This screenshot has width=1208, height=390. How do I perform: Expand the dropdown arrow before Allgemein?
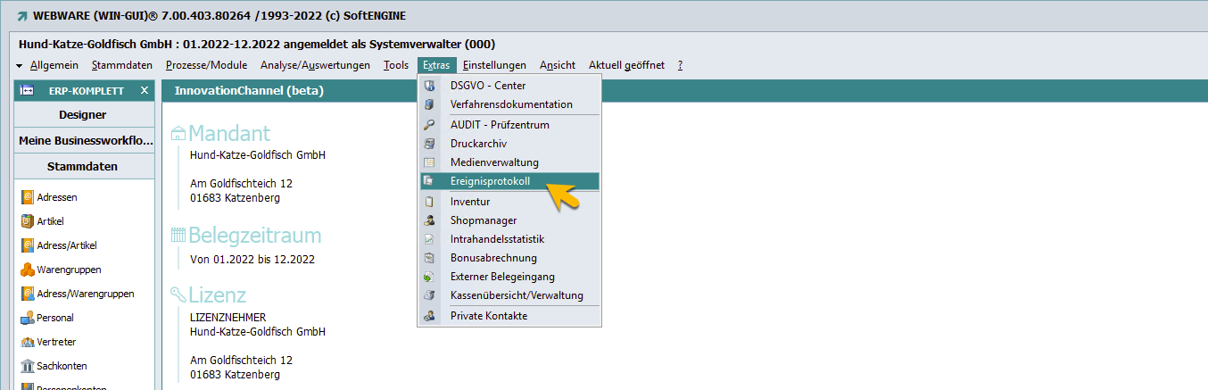[20, 66]
